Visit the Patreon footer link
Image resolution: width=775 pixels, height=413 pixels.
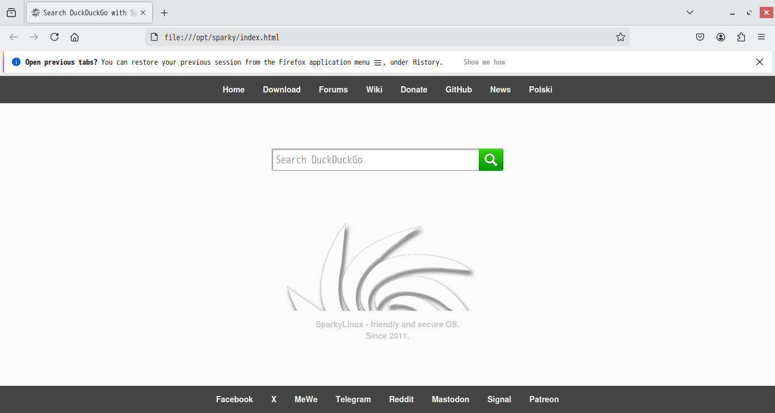[x=544, y=399]
